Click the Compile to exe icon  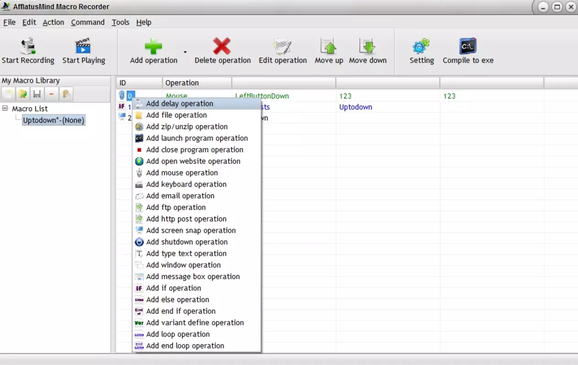tap(468, 46)
